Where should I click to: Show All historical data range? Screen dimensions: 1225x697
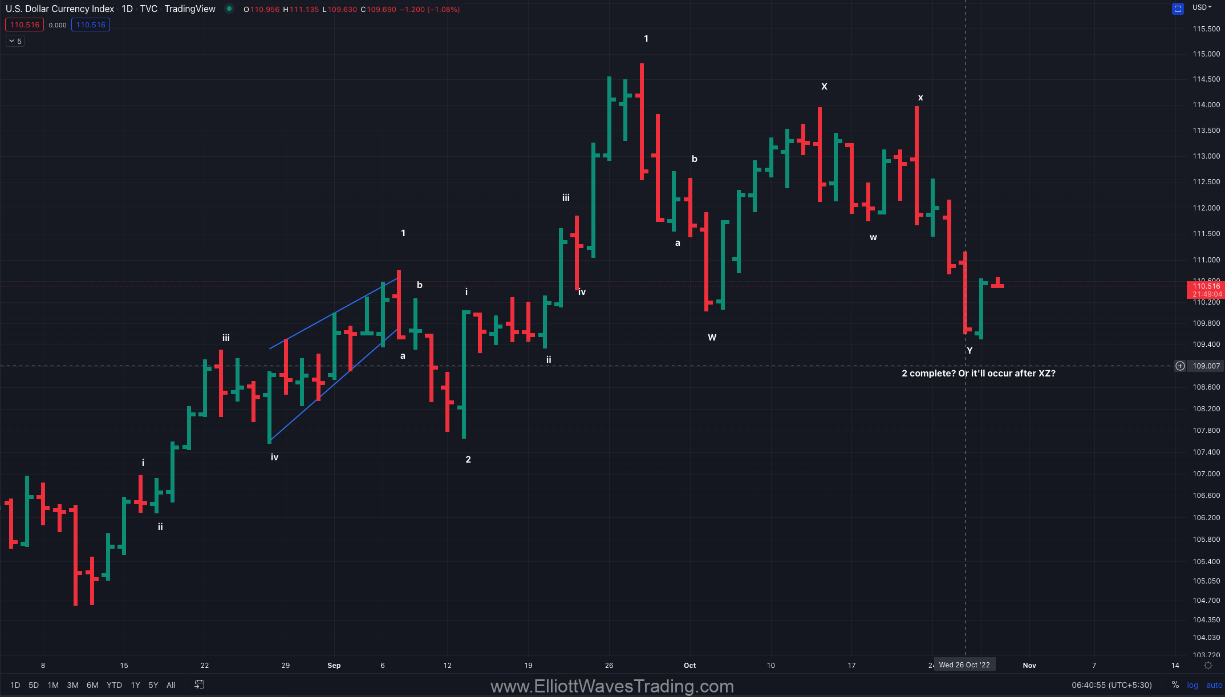pyautogui.click(x=171, y=685)
